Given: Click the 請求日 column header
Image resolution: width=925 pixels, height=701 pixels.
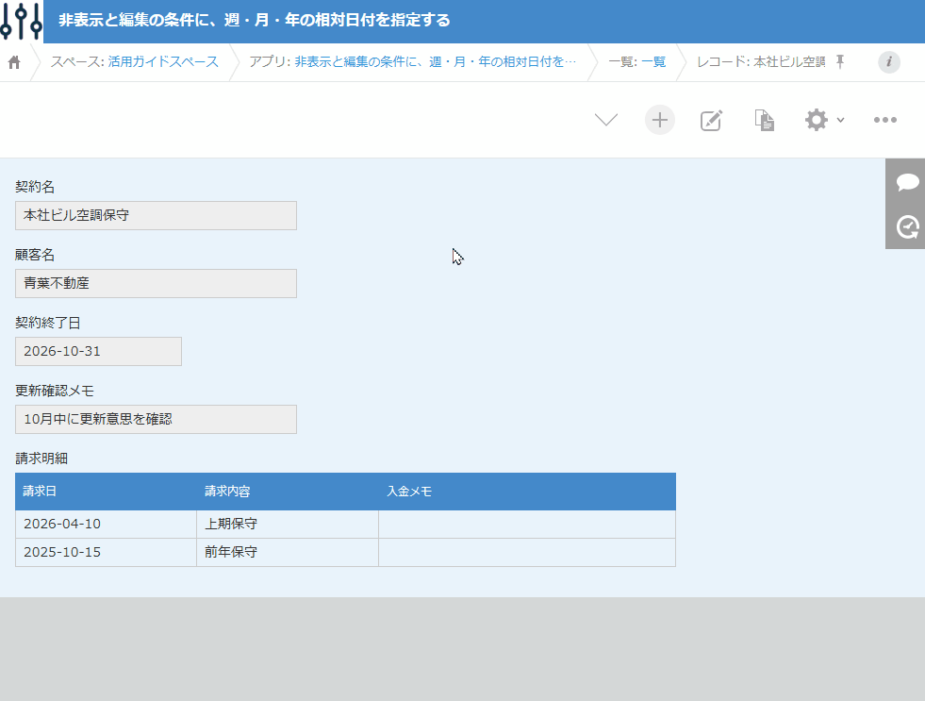Looking at the screenshot, I should (107, 491).
